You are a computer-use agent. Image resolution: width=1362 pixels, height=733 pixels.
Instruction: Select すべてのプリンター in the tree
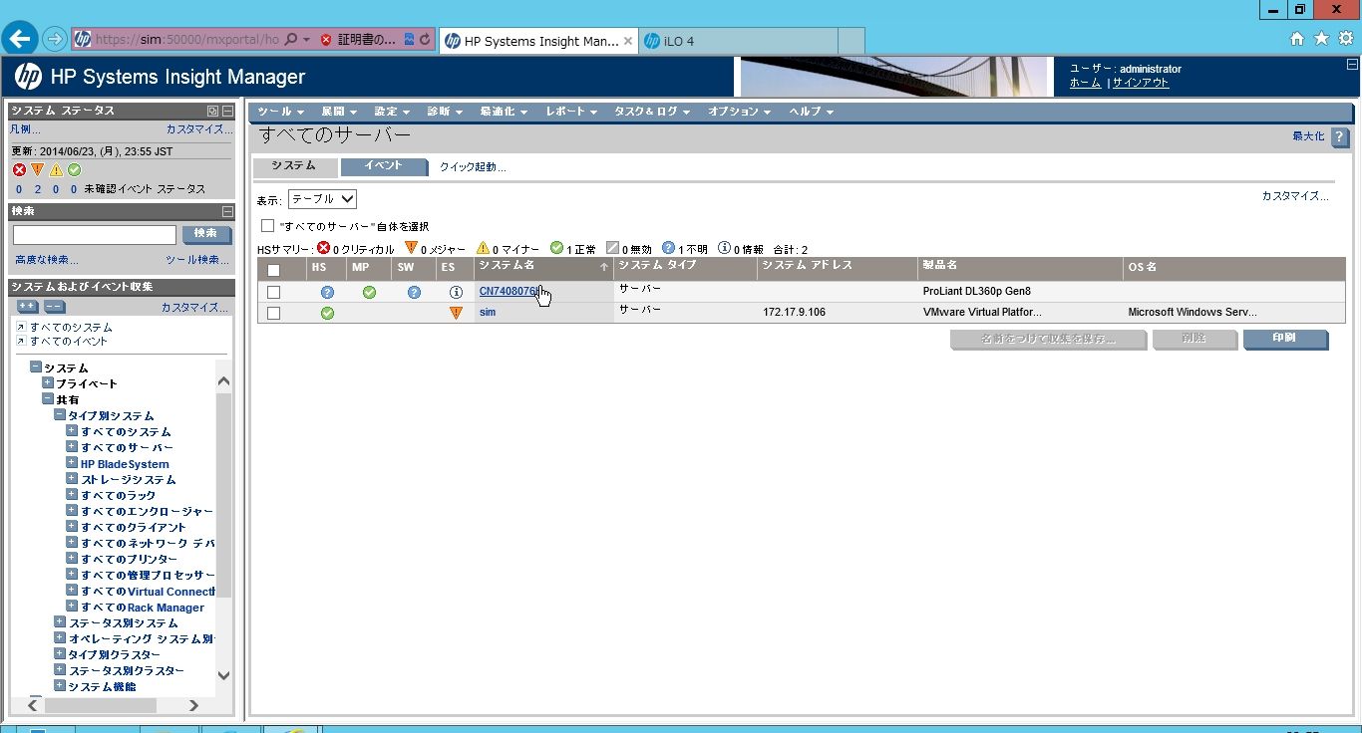point(129,559)
